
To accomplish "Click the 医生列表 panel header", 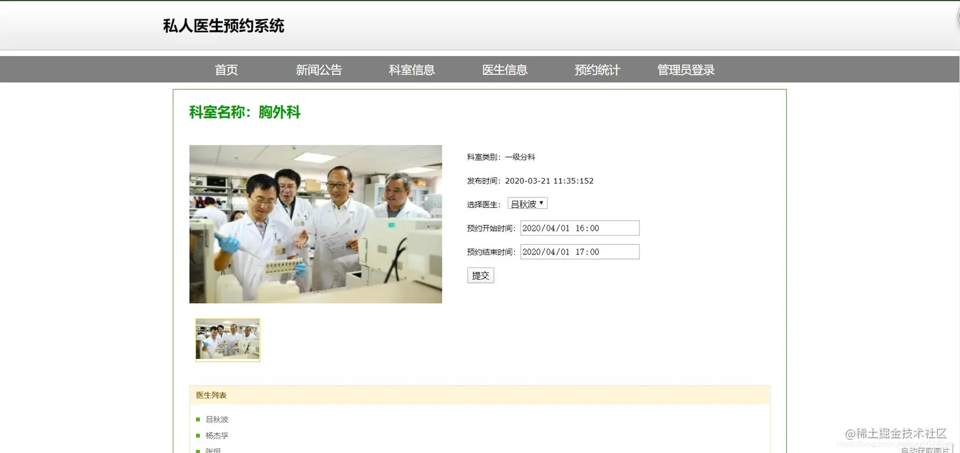I will pos(480,395).
